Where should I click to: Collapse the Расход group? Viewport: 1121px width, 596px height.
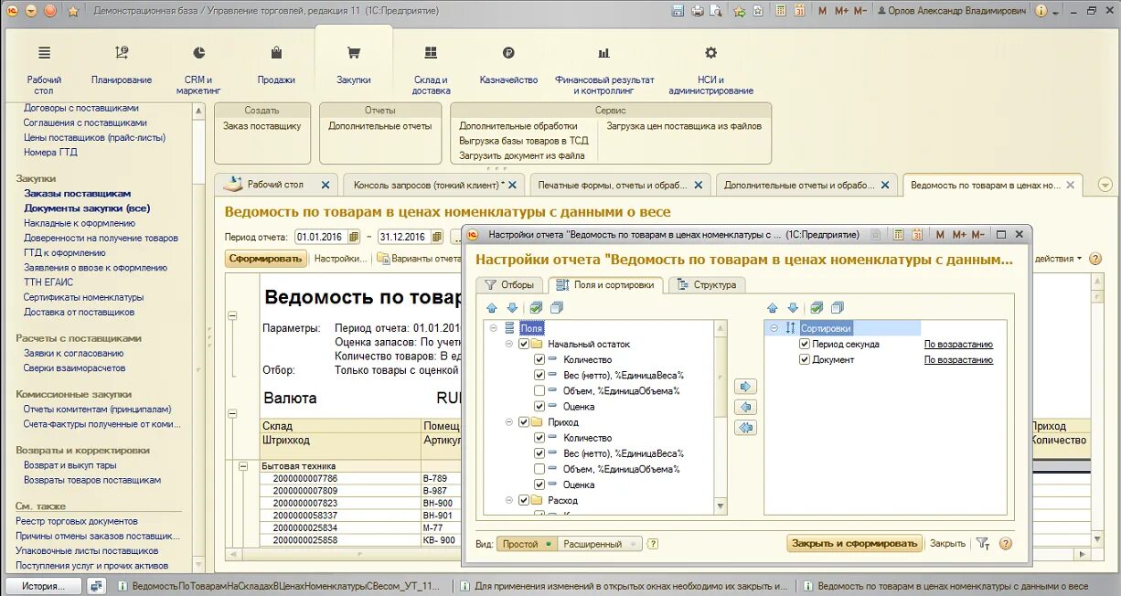tap(508, 500)
